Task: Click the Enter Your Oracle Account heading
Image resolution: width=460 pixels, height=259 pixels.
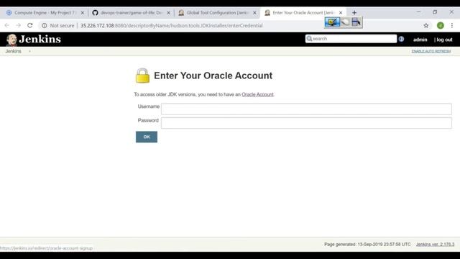Action: (213, 76)
